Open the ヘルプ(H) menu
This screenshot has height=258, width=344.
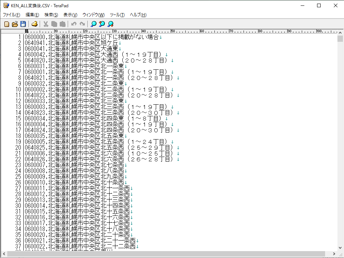point(138,15)
